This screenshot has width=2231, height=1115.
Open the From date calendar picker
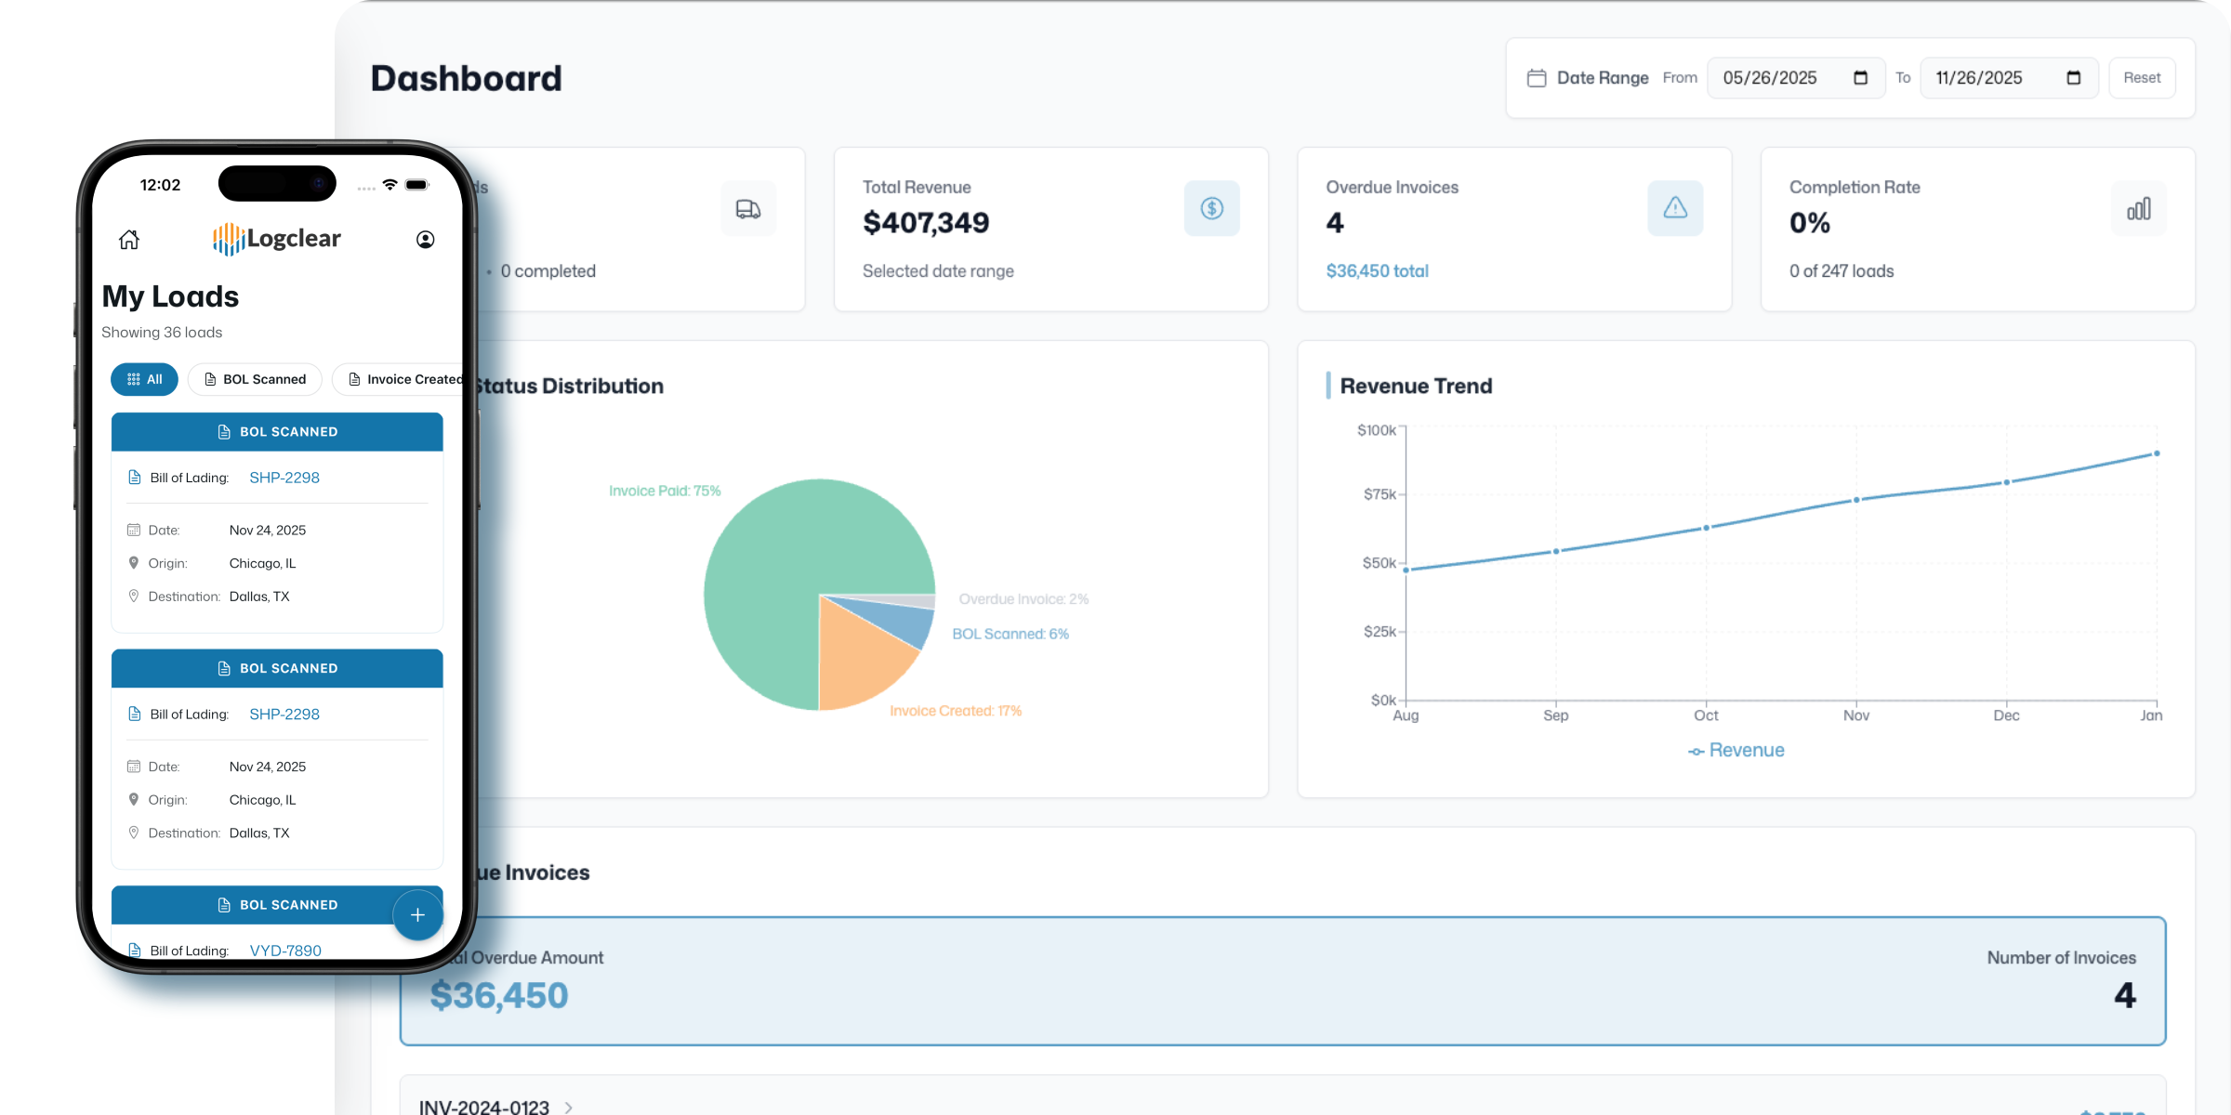(1860, 78)
